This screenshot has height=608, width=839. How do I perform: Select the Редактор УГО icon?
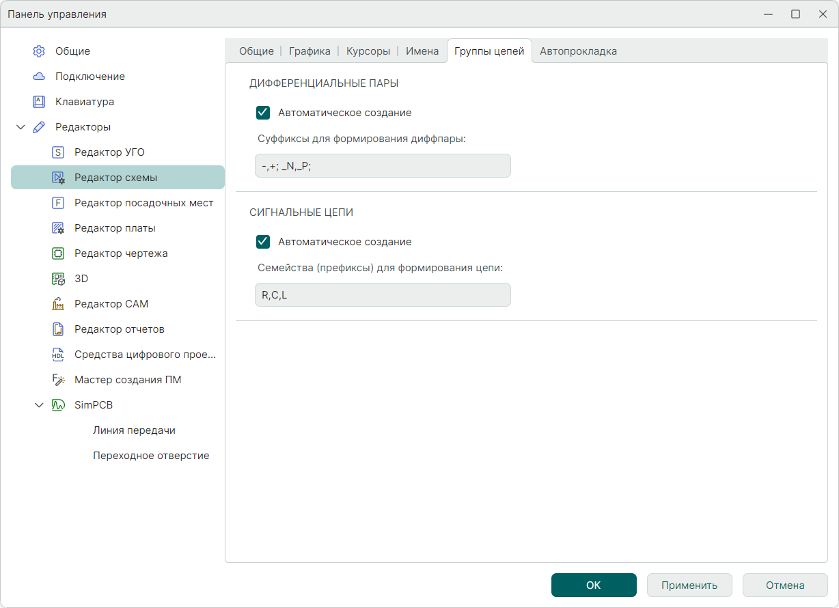pos(58,152)
